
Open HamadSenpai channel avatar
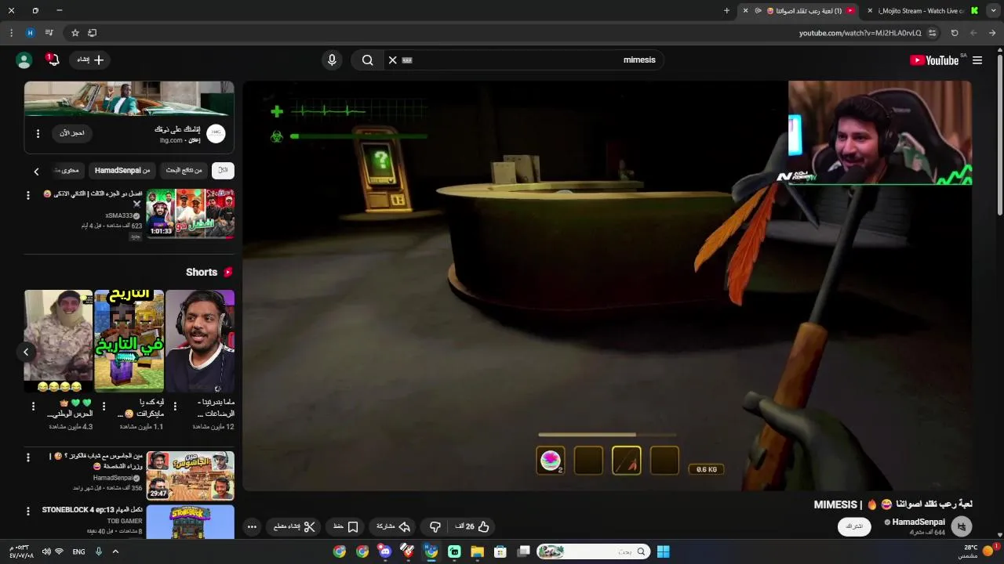[962, 526]
